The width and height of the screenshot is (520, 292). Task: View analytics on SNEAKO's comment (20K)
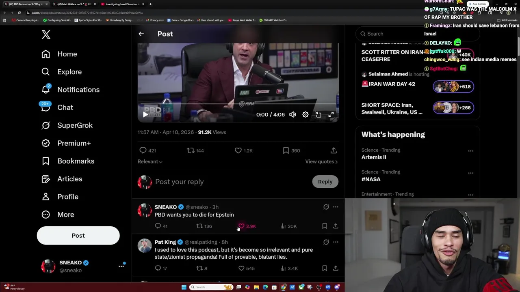point(288,226)
